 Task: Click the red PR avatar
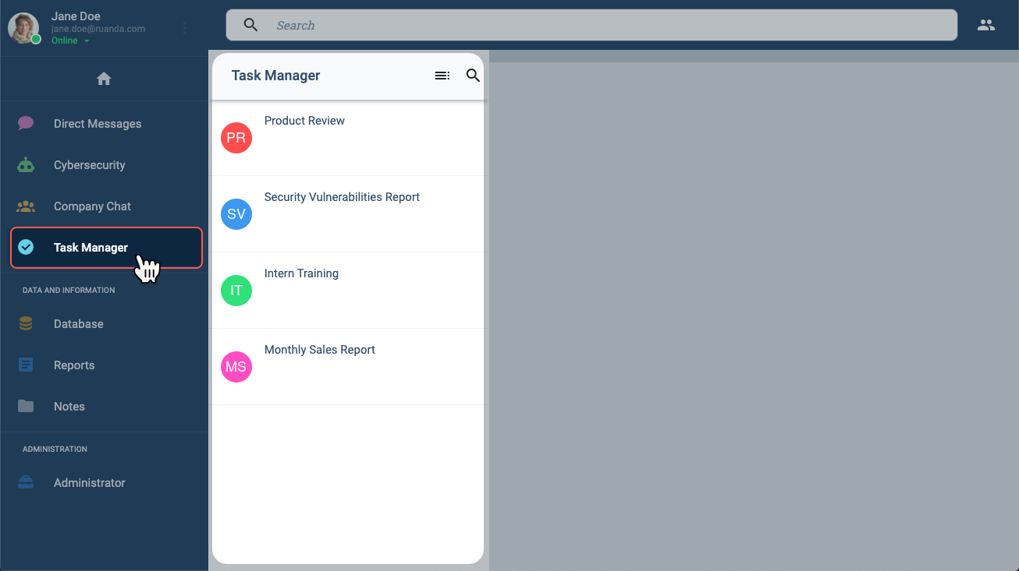pyautogui.click(x=236, y=138)
